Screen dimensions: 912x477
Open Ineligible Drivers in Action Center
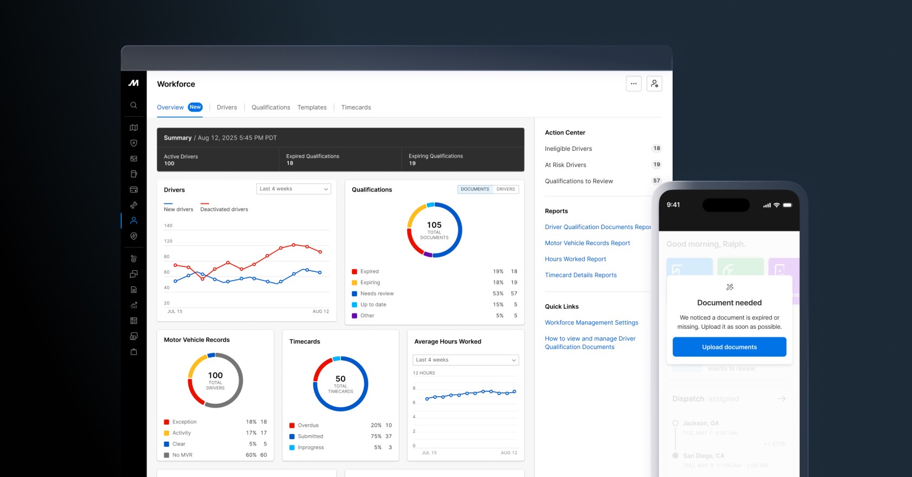point(568,149)
